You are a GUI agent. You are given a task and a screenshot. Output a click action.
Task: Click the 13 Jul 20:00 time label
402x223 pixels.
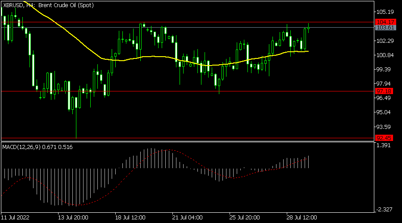tap(73, 218)
